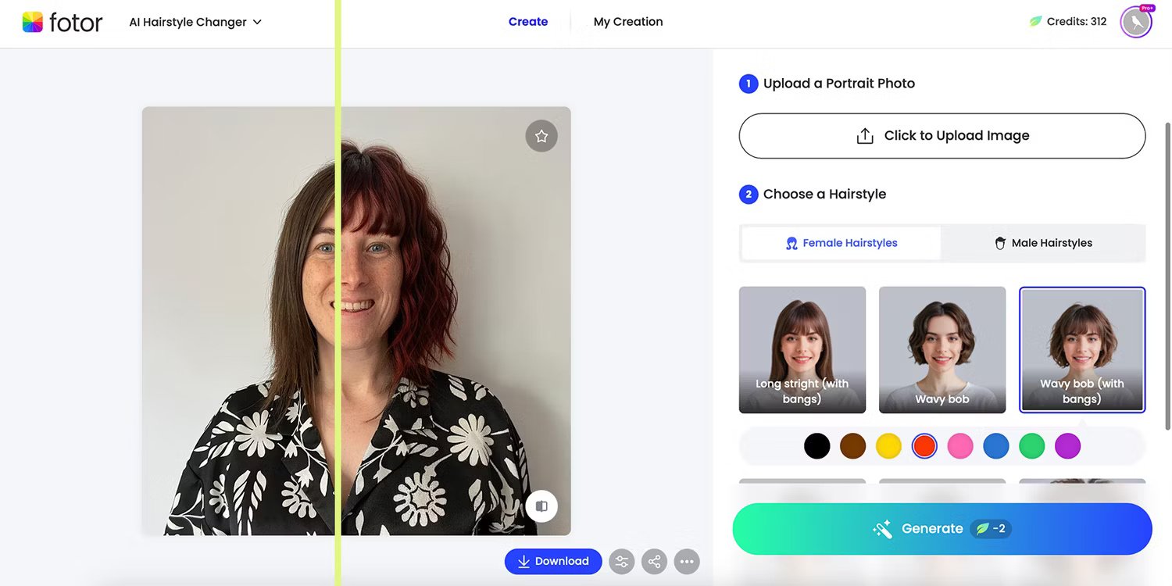Open your profile avatar menu

point(1136,22)
